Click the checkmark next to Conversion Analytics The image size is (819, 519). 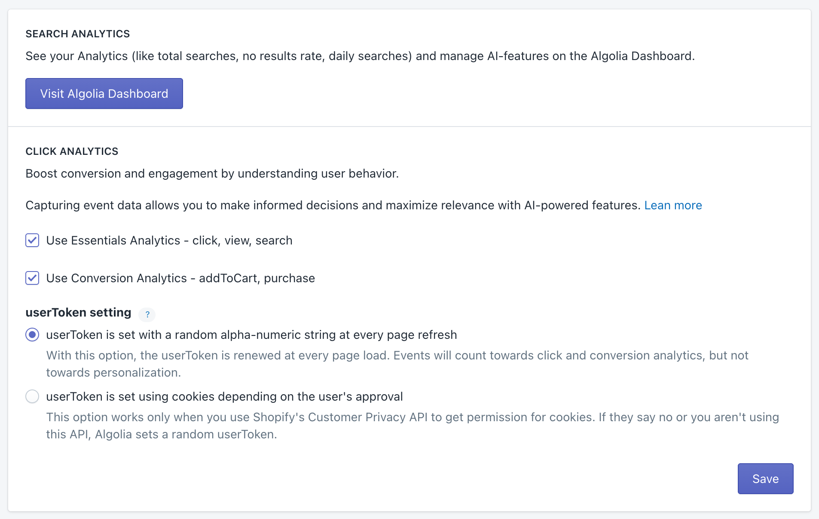click(32, 278)
